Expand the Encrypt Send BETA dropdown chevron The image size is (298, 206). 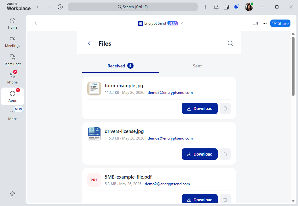pyautogui.click(x=182, y=23)
